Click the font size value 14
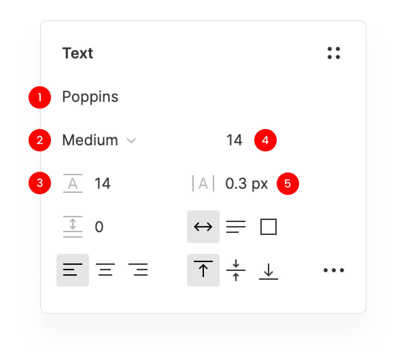Image resolution: width=395 pixels, height=349 pixels. coord(234,140)
